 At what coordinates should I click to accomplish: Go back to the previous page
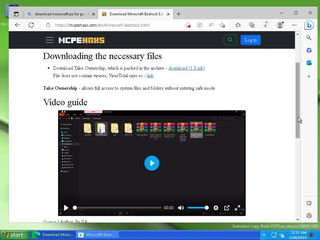17,25
